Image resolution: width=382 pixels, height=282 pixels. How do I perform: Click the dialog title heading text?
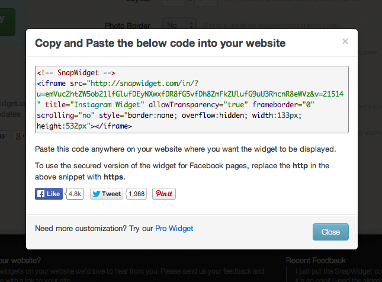160,43
